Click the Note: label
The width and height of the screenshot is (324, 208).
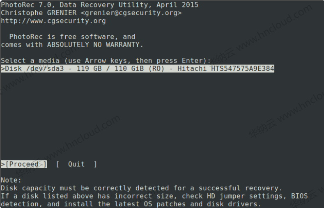[11, 180]
